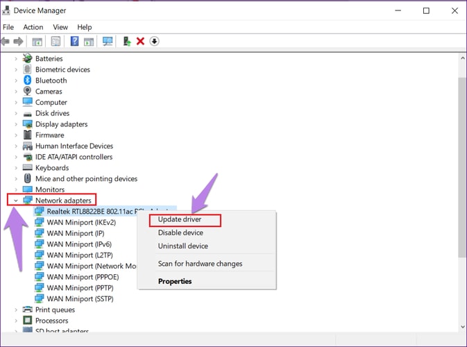Click the IDE ATA/ATAPI controllers icon

28,157
